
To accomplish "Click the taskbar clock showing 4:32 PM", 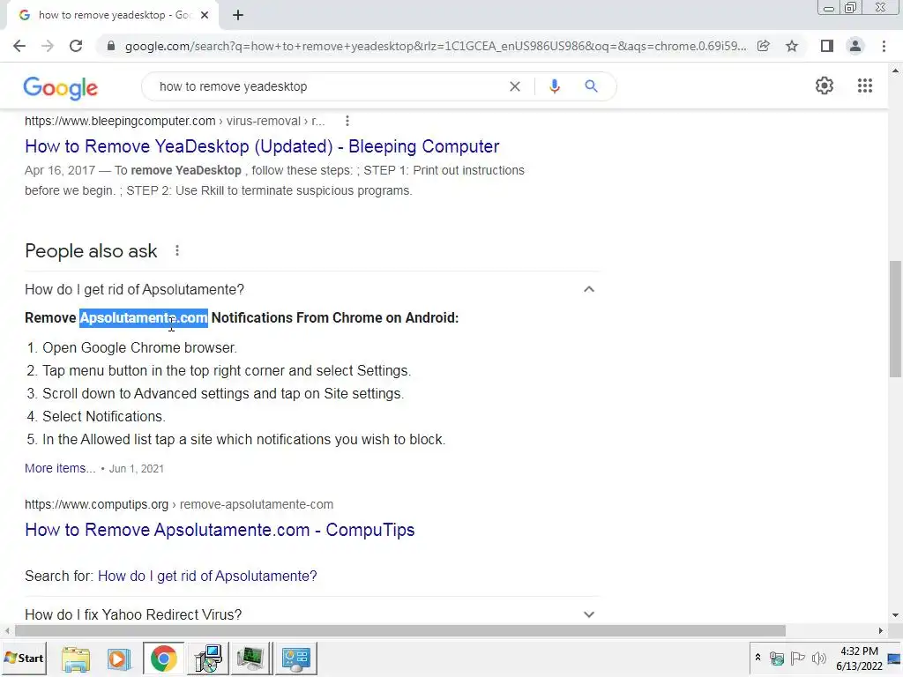I will tap(859, 658).
